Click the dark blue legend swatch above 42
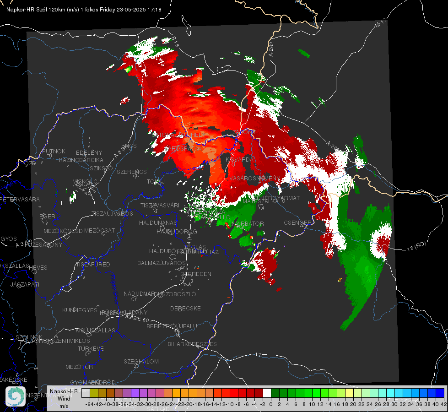 (440, 393)
